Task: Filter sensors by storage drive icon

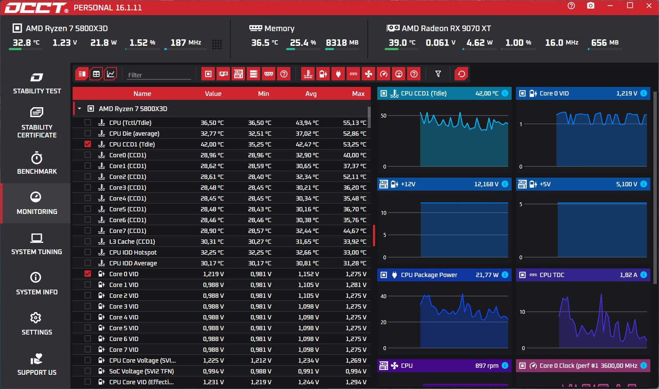Action: (x=254, y=74)
